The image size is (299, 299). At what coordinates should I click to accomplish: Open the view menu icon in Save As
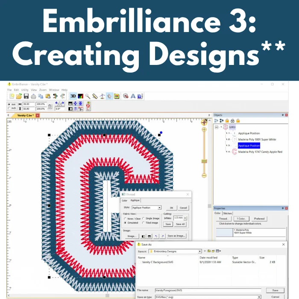tap(218, 251)
